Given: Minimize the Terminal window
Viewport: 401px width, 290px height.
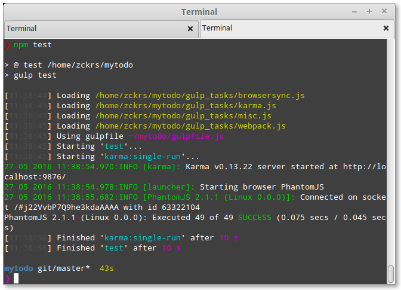Looking at the screenshot, I should click(x=357, y=11).
